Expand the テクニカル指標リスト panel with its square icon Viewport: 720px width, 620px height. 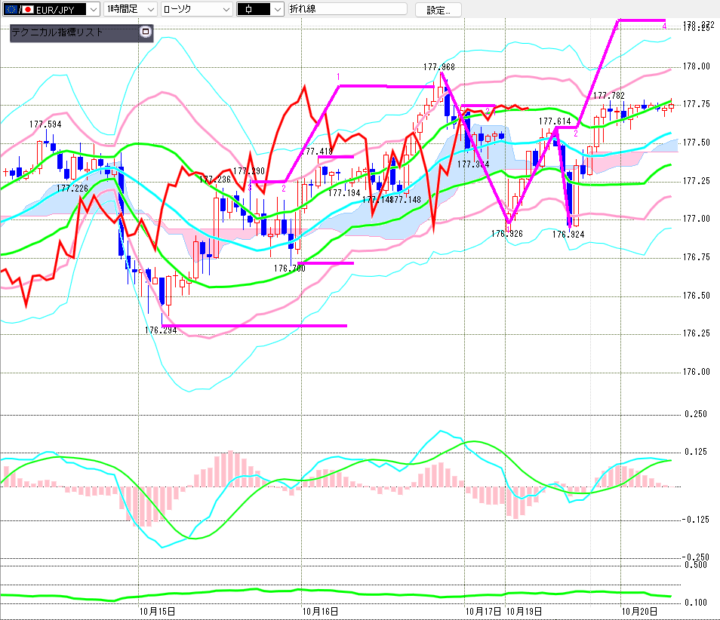[x=146, y=32]
